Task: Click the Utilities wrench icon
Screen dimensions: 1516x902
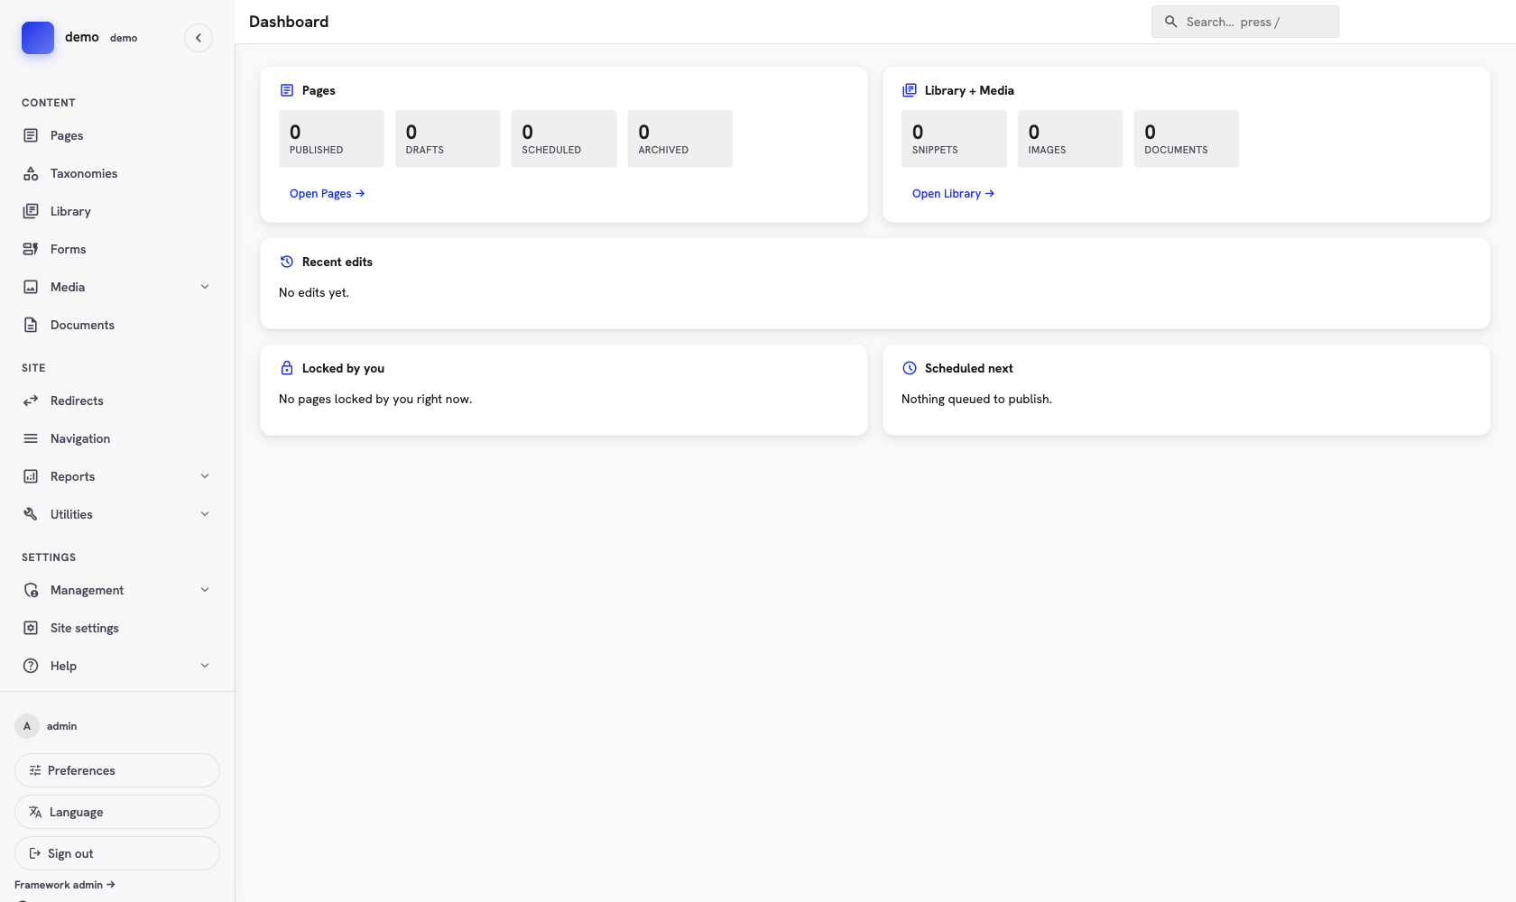Action: click(x=31, y=514)
